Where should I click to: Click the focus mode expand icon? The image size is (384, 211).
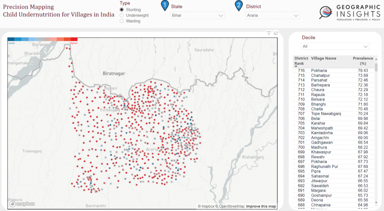click(276, 33)
